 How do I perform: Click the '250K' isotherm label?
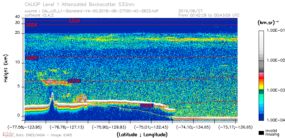(x=147, y=106)
